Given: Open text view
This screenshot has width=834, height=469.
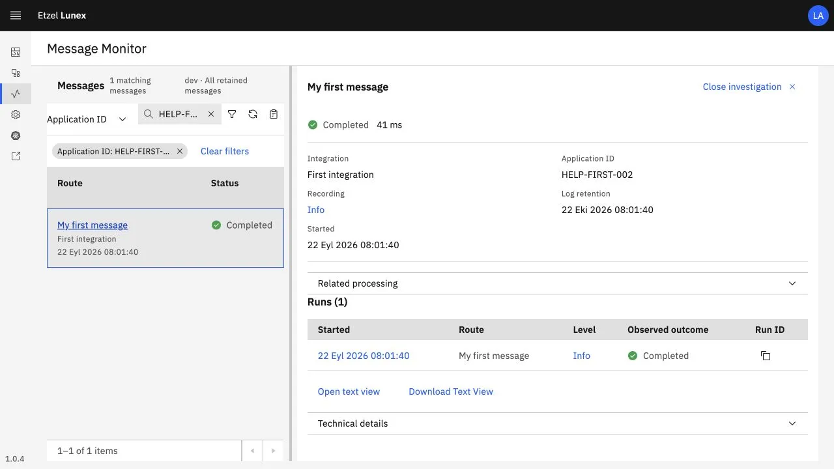Looking at the screenshot, I should (349, 391).
